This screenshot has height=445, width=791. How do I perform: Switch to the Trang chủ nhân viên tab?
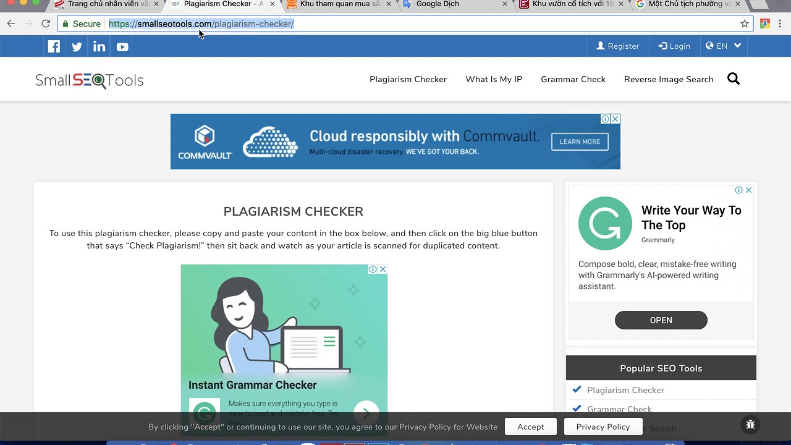pyautogui.click(x=102, y=4)
